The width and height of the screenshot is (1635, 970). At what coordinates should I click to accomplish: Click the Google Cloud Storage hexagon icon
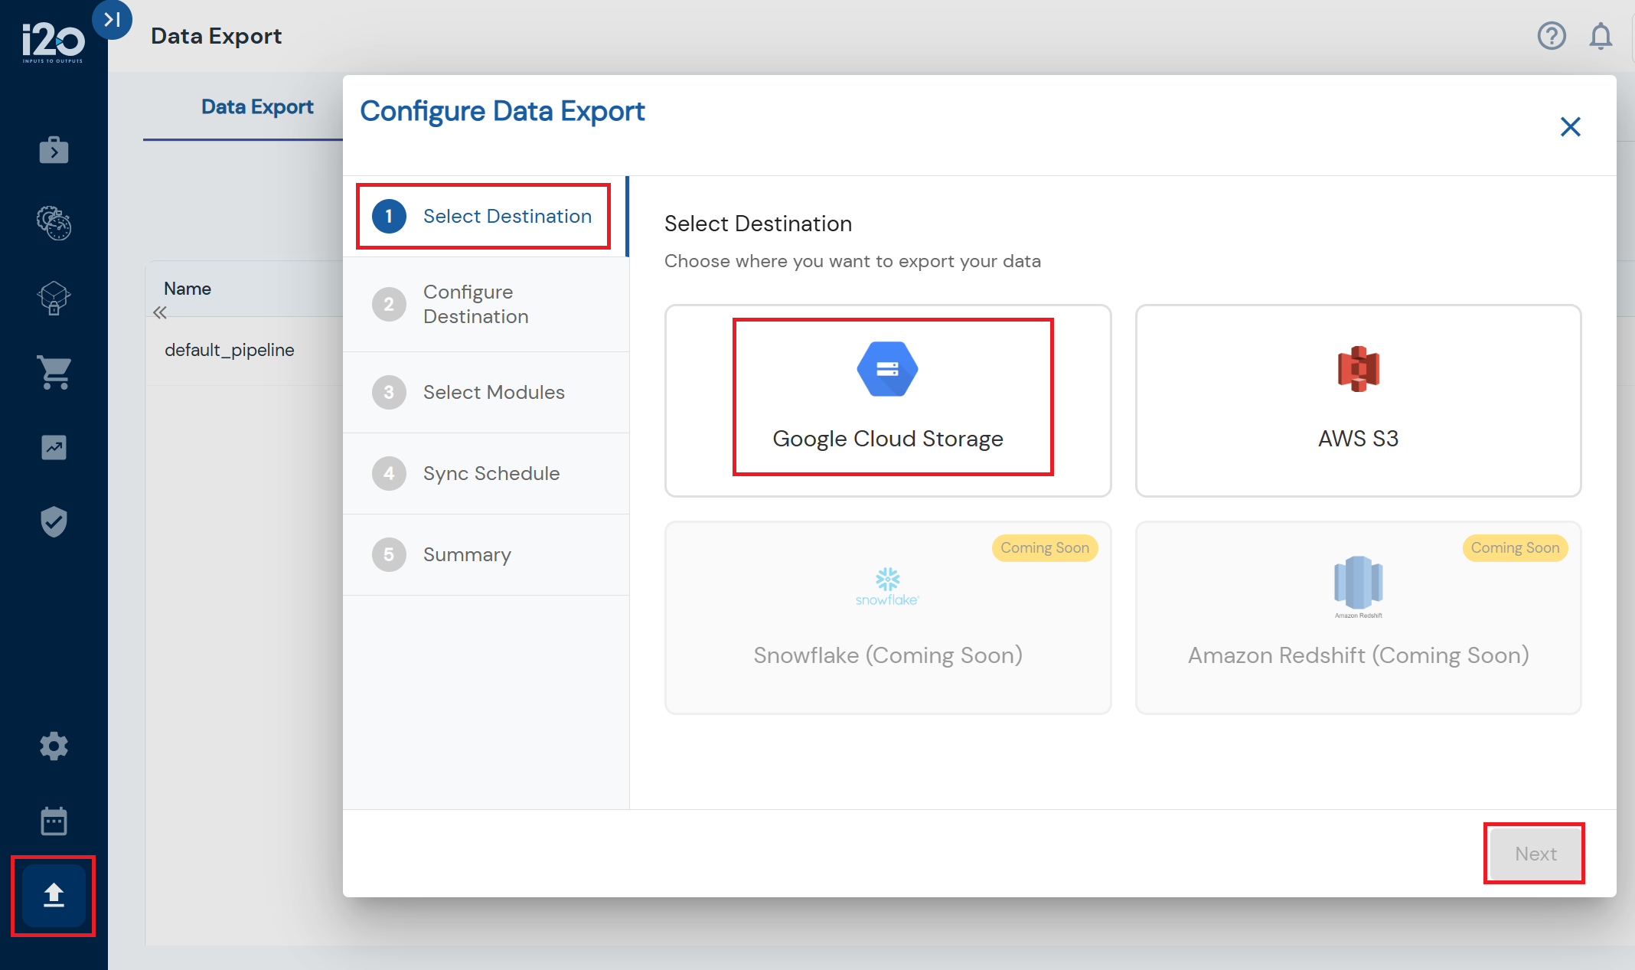click(887, 369)
